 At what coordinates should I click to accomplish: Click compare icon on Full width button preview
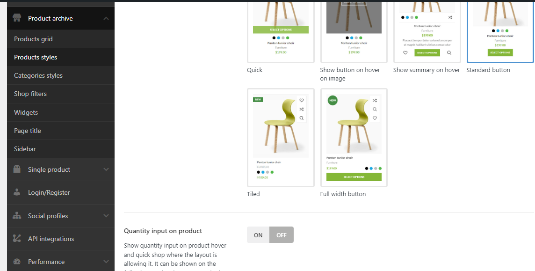coord(375,101)
